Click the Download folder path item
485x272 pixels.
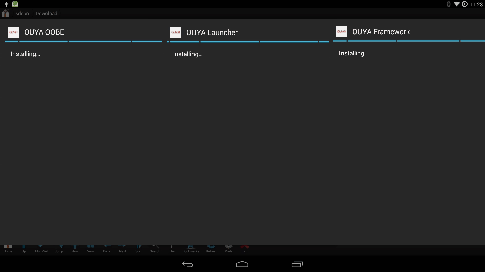click(x=46, y=13)
